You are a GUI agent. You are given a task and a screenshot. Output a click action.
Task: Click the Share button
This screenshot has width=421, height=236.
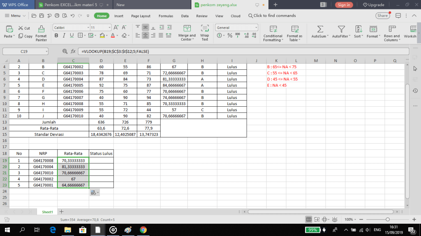tap(382, 16)
